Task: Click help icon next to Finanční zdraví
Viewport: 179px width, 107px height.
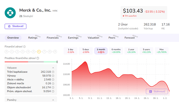Action: (24, 47)
